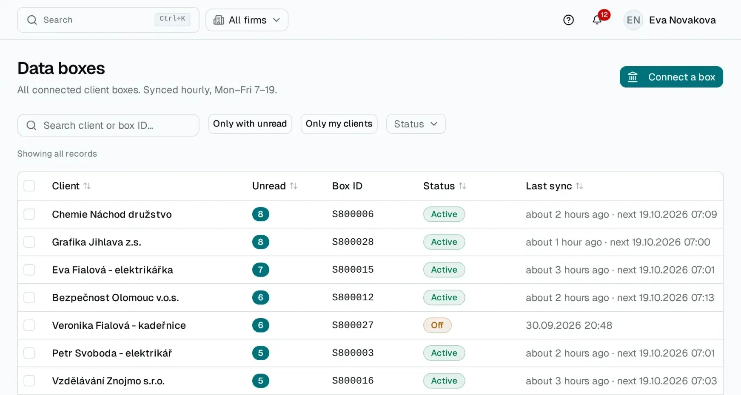Click the bank icon on Connect a box
The image size is (741, 395).
[x=633, y=77]
